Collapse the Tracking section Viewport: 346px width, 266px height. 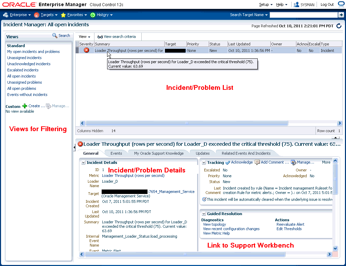(204, 163)
